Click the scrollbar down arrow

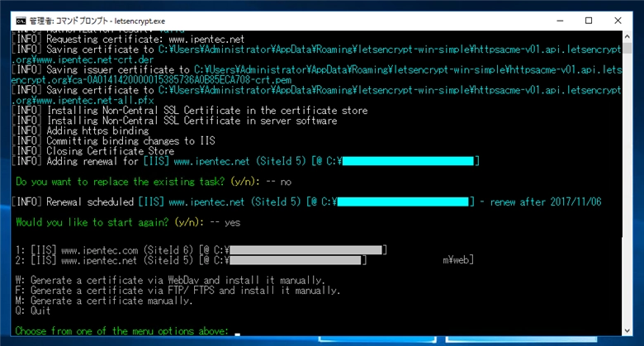(627, 330)
